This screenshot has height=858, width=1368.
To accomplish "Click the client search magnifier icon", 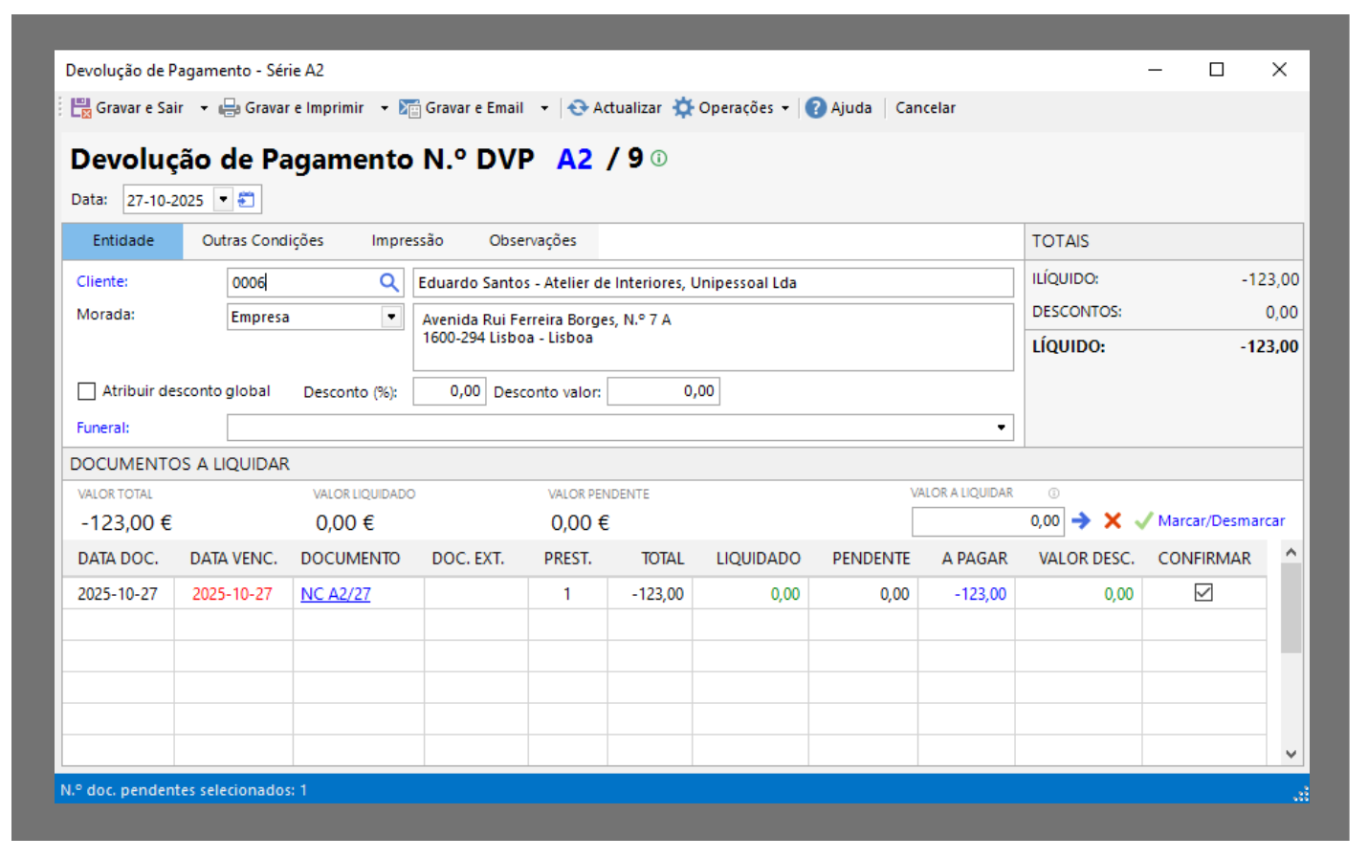I will tap(388, 282).
